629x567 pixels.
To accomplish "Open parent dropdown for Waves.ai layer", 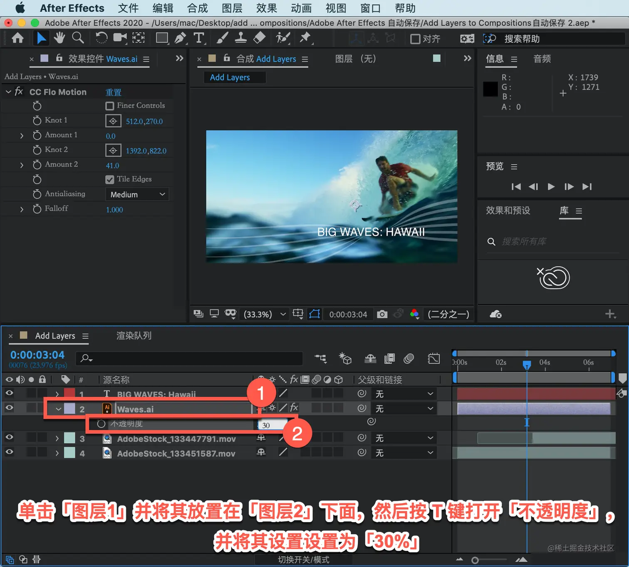I will 404,409.
